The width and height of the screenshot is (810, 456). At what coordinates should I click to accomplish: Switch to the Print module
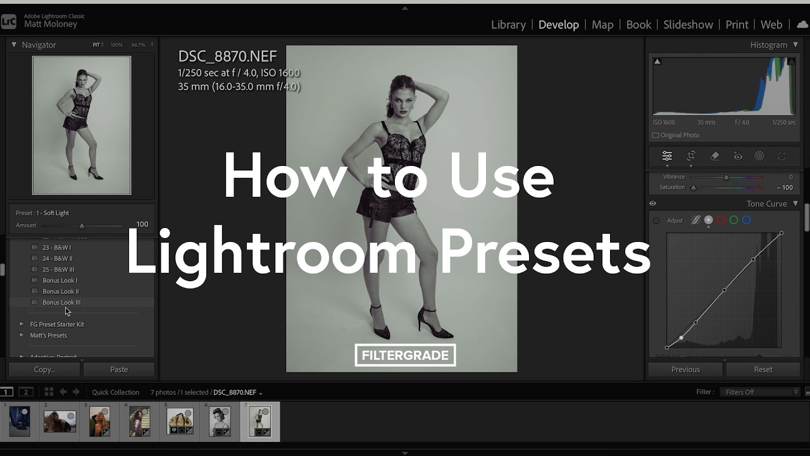coord(737,25)
